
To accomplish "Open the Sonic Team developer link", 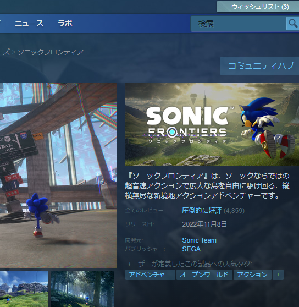I will click(200, 240).
